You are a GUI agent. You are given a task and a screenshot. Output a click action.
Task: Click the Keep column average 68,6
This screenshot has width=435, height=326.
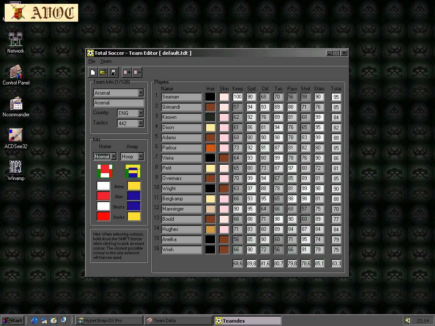coord(237,263)
